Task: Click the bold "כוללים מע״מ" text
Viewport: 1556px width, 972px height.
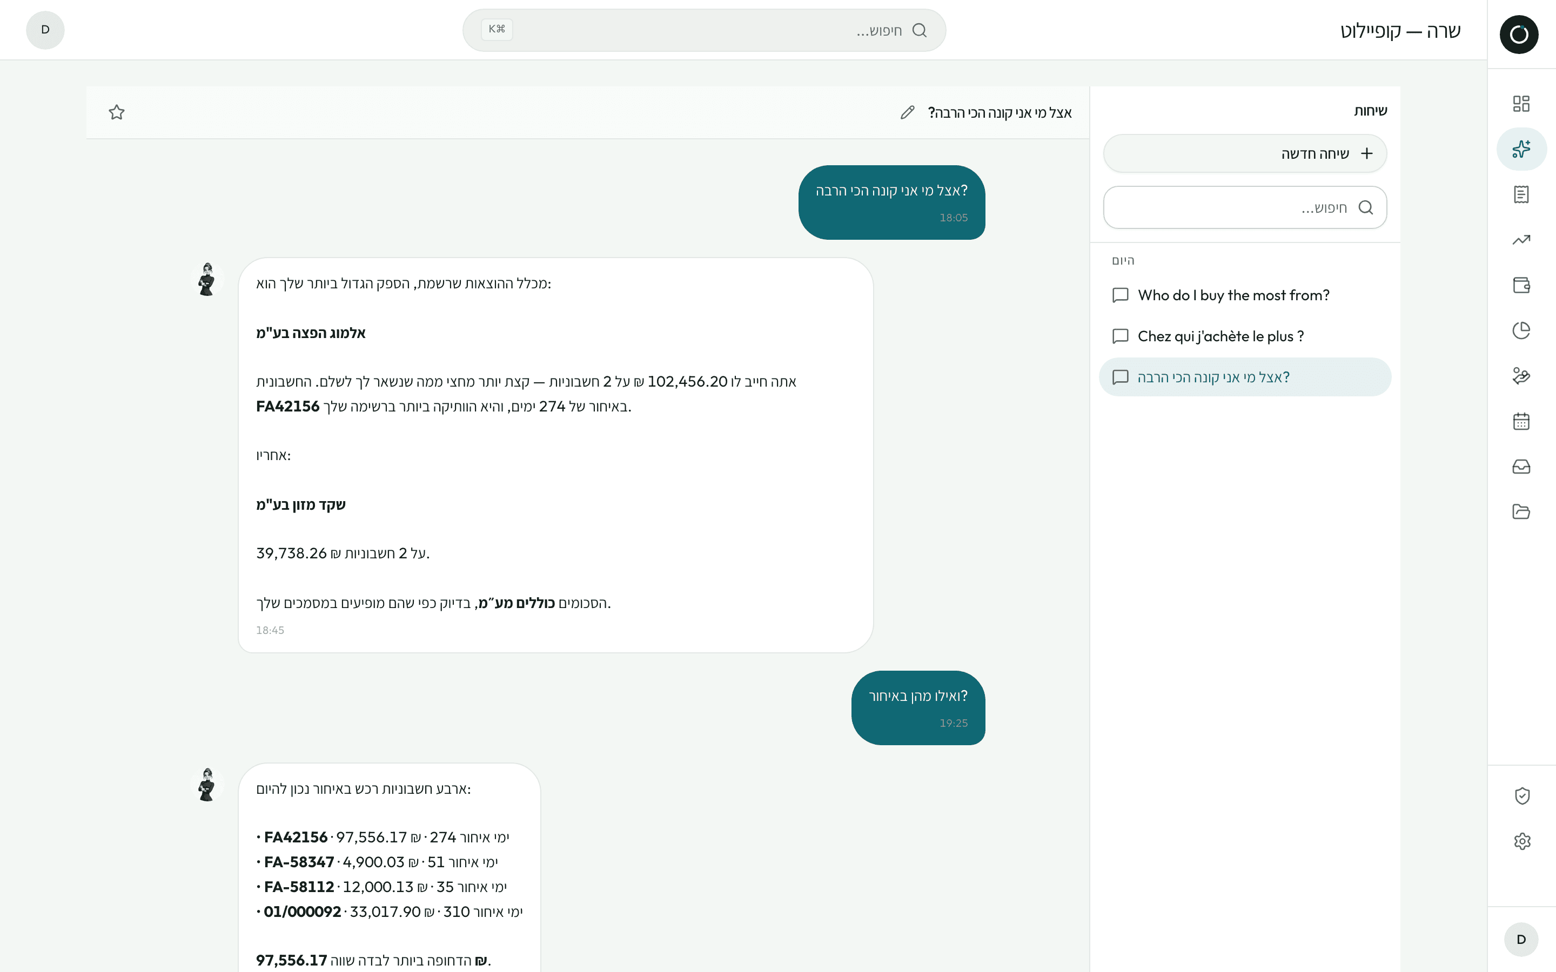Action: (517, 602)
